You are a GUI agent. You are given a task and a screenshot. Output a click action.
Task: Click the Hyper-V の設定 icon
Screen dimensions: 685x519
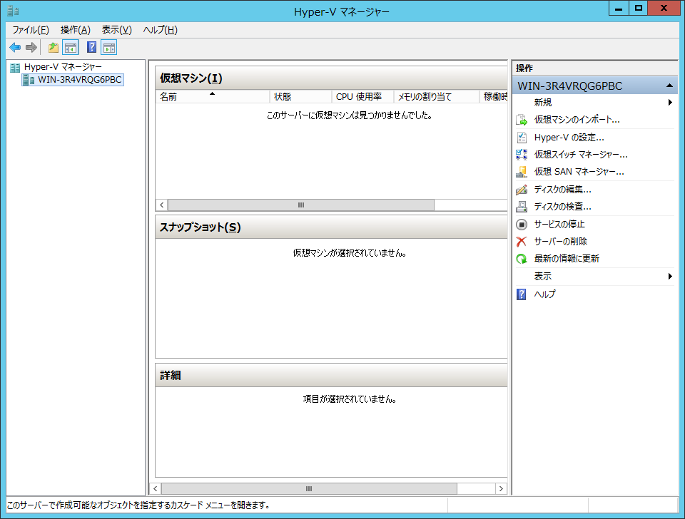[522, 138]
